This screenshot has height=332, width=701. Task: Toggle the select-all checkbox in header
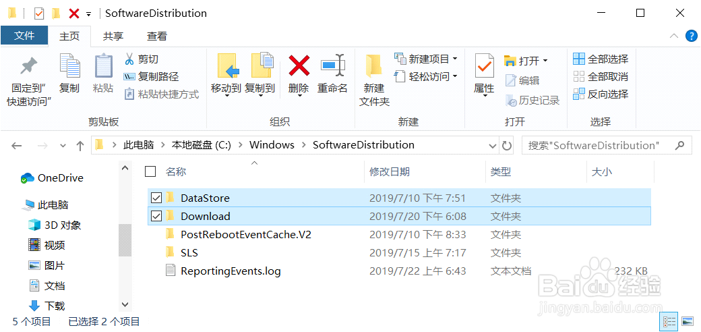[x=151, y=171]
